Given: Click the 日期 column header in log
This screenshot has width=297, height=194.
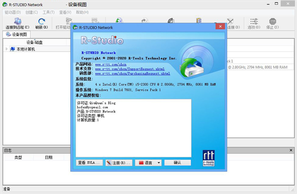Looking at the screenshot, I should click(x=49, y=157).
